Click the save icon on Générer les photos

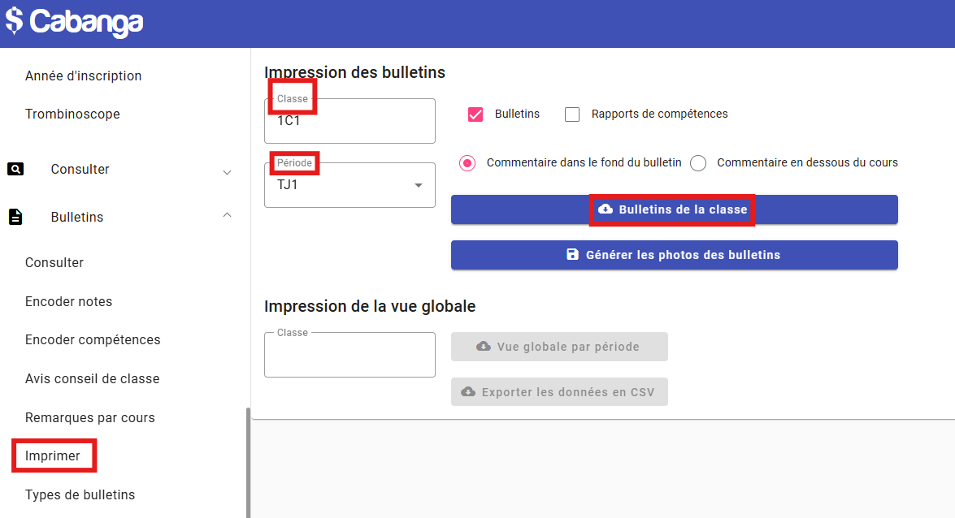coord(573,255)
